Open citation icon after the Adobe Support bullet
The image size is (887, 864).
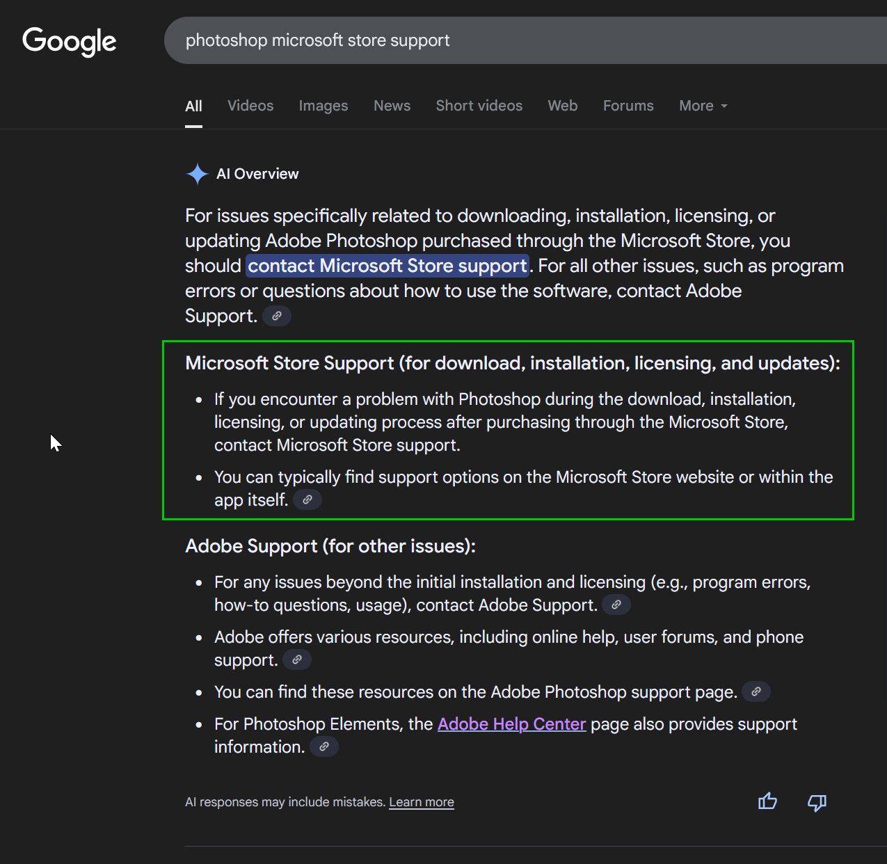tap(616, 605)
